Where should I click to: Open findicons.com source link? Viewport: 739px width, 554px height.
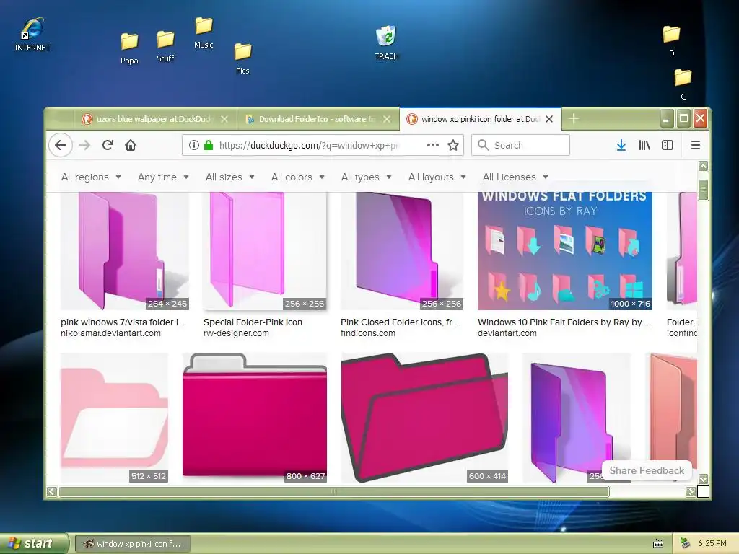(368, 333)
